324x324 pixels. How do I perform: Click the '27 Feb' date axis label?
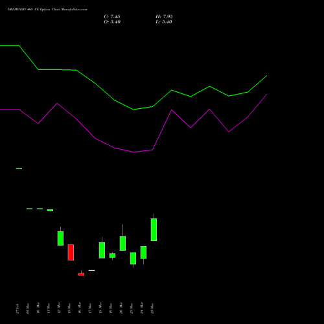(x=17, y=308)
